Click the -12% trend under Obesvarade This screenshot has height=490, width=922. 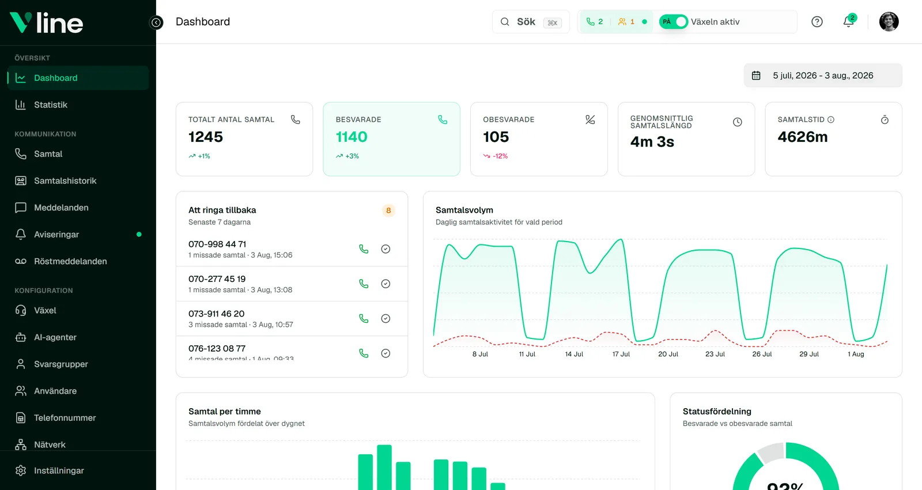[x=496, y=156]
